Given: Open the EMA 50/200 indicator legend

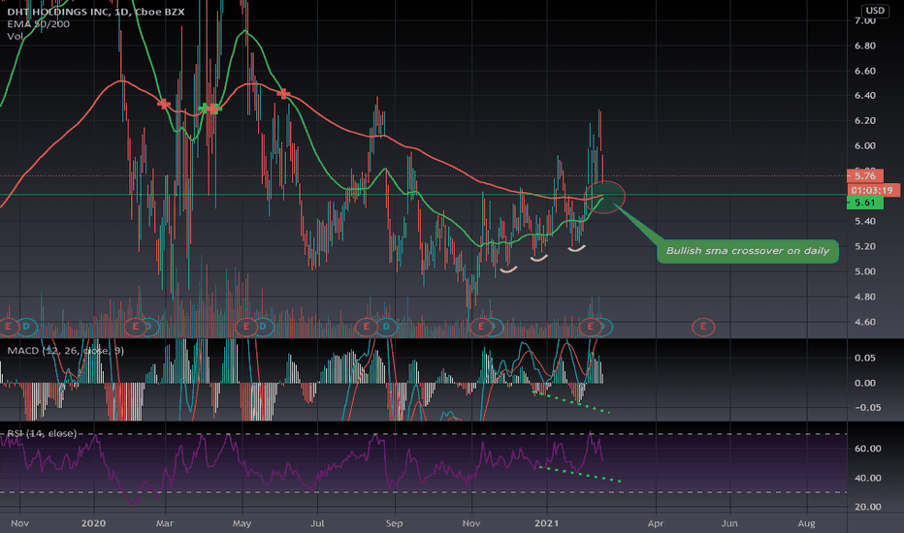Looking at the screenshot, I should click(x=38, y=24).
